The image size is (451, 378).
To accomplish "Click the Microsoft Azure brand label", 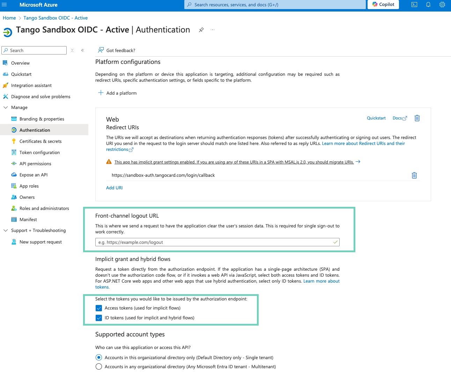I will click(x=38, y=5).
